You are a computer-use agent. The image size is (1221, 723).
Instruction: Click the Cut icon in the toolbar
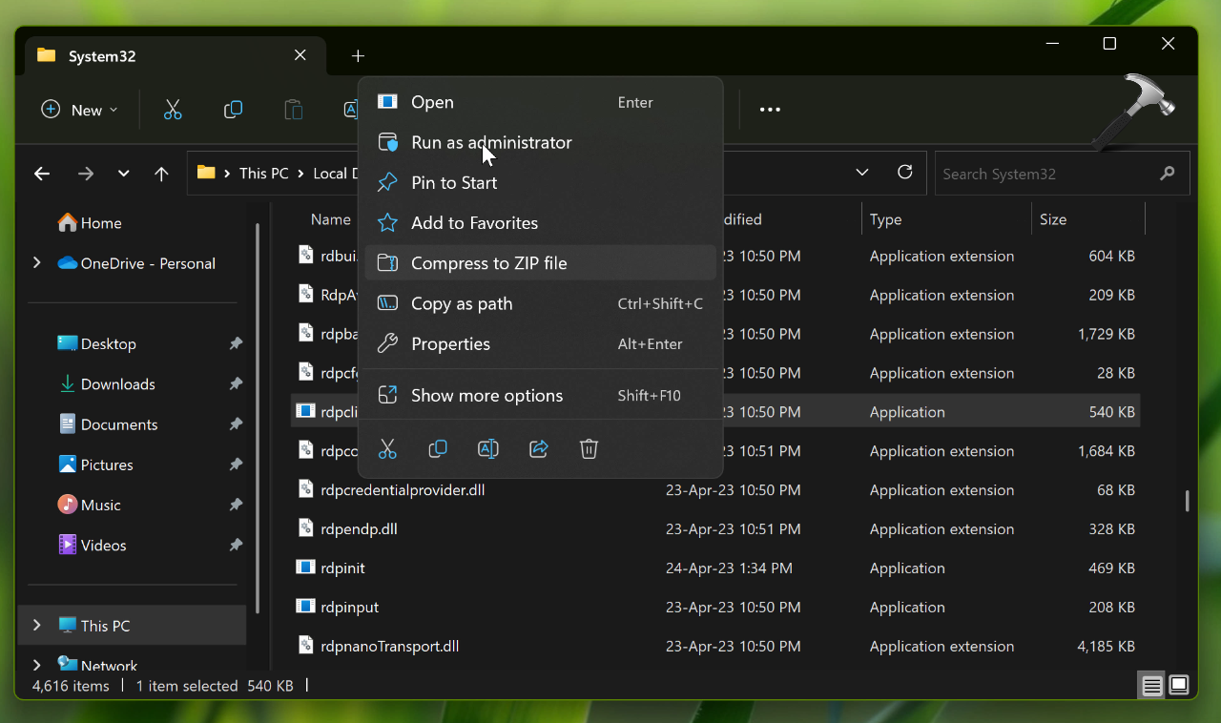[x=173, y=110]
